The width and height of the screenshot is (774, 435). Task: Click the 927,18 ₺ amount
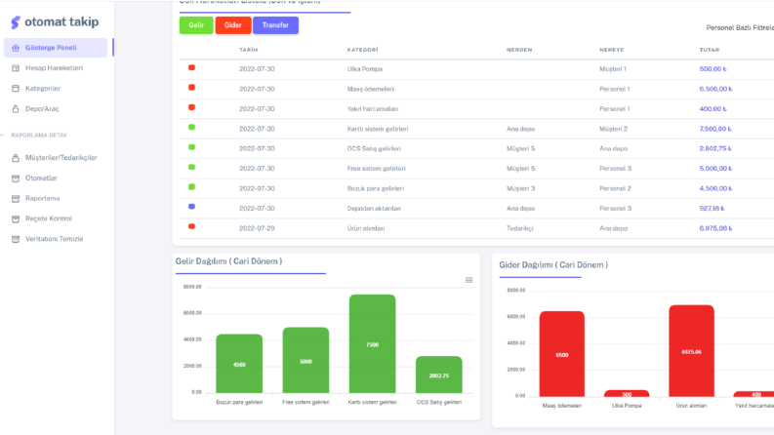pos(712,208)
